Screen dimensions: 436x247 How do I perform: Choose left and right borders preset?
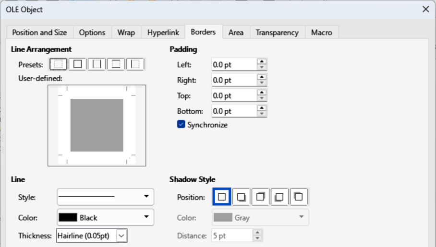(x=97, y=64)
